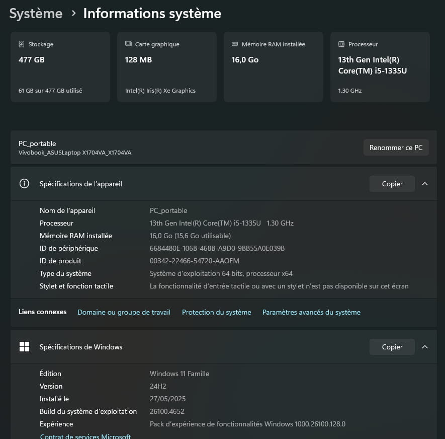This screenshot has width=445, height=439.
Task: Open the Carte graphique 128 MB card
Action: 167,67
